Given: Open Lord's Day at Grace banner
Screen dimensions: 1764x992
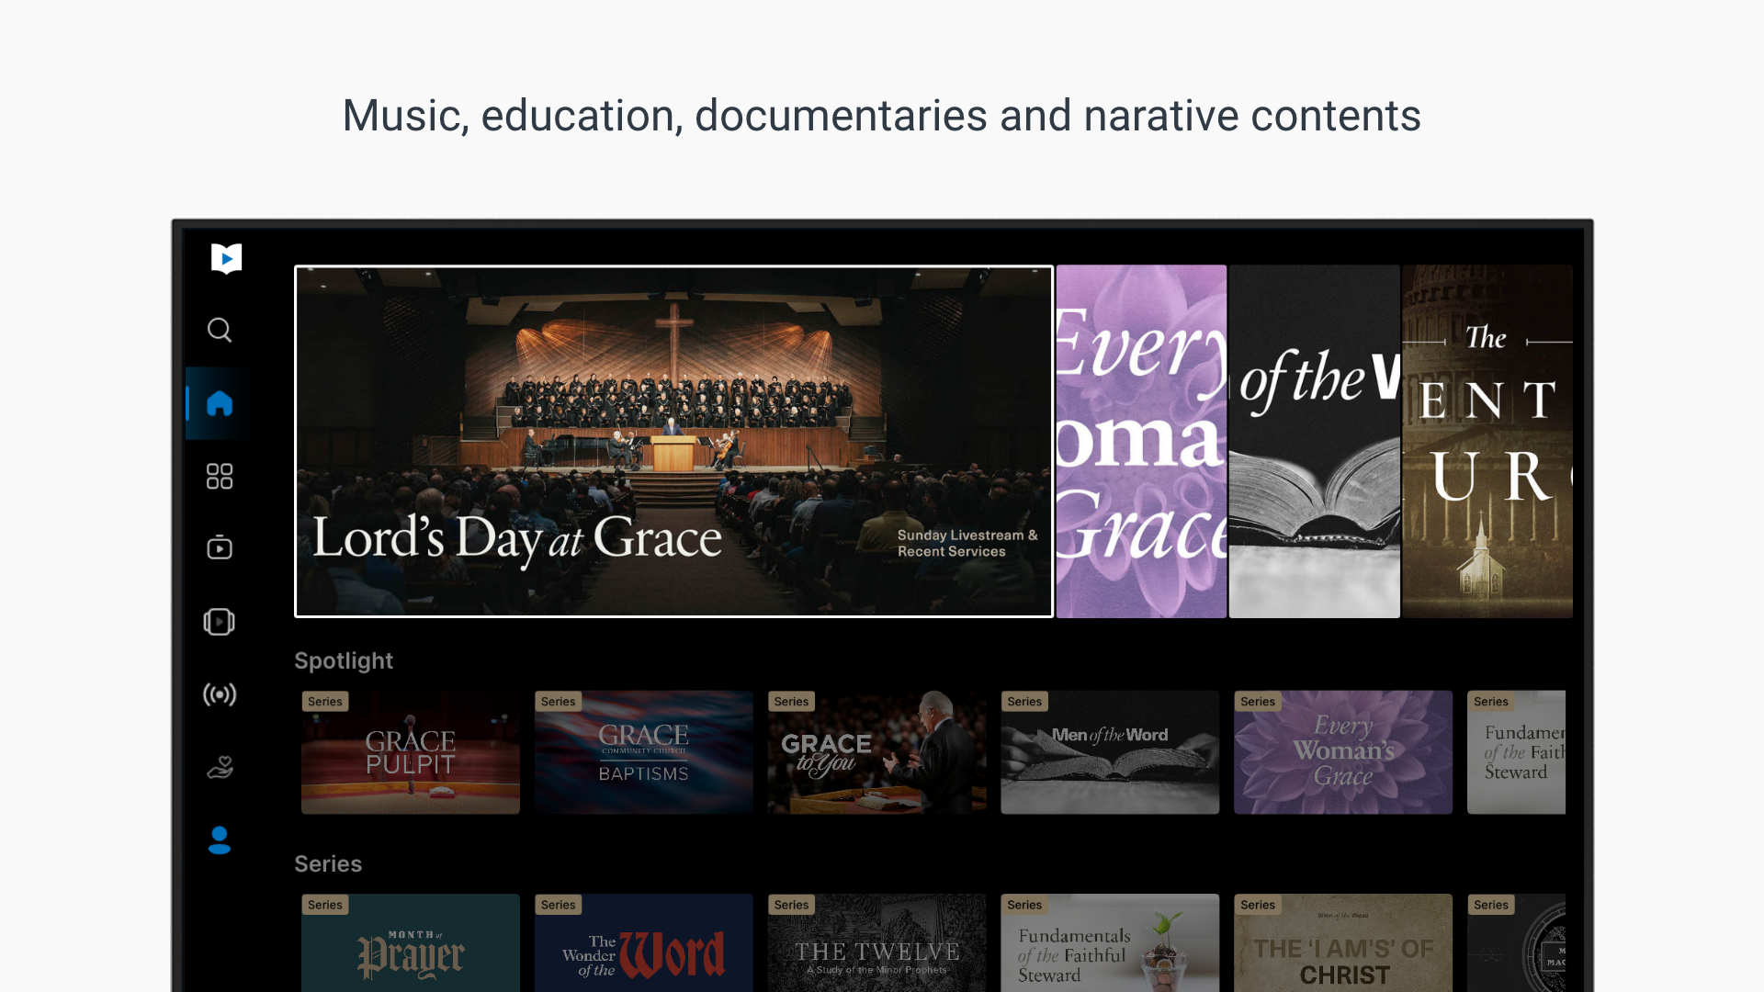Looking at the screenshot, I should tap(673, 442).
